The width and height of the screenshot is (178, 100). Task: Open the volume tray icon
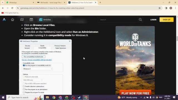click(x=154, y=97)
